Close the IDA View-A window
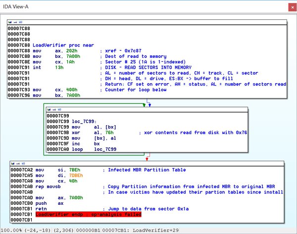 292,7
